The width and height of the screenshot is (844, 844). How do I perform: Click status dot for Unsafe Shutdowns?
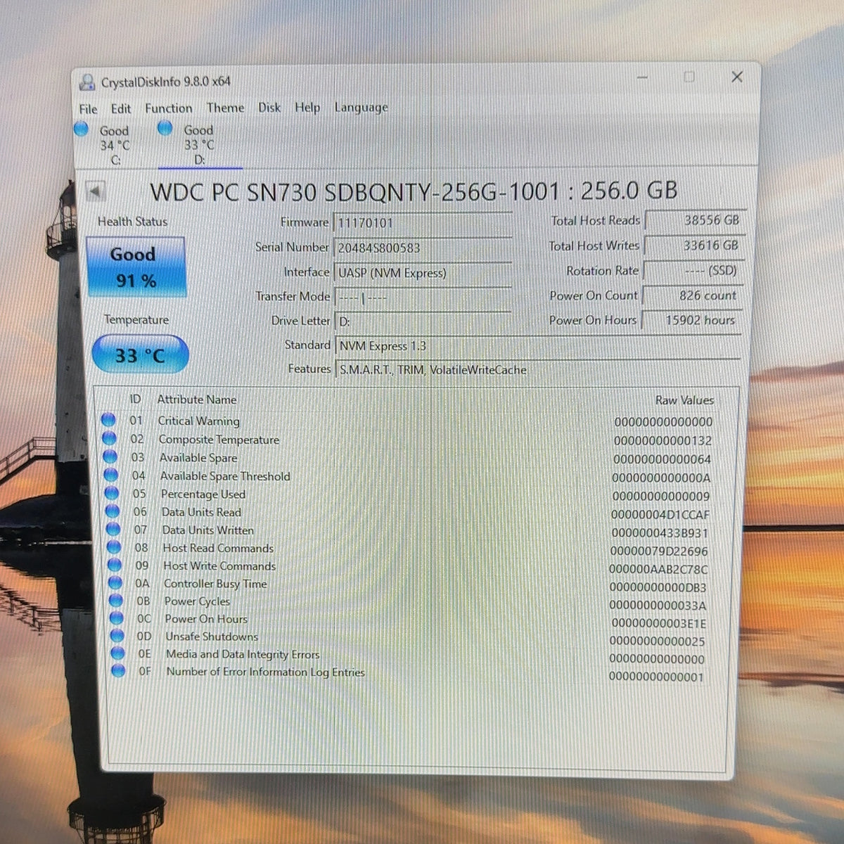(x=117, y=636)
